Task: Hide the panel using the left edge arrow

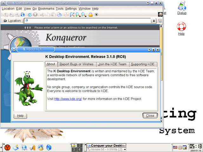Action: pos(1,147)
